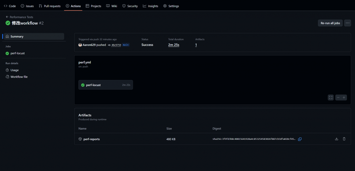This screenshot has height=171, width=355.
Task: Click the Actions play icon
Action: 68,6
